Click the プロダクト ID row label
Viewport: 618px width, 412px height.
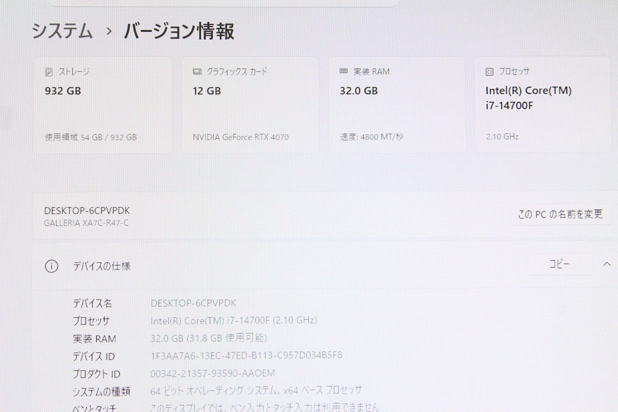(x=96, y=374)
